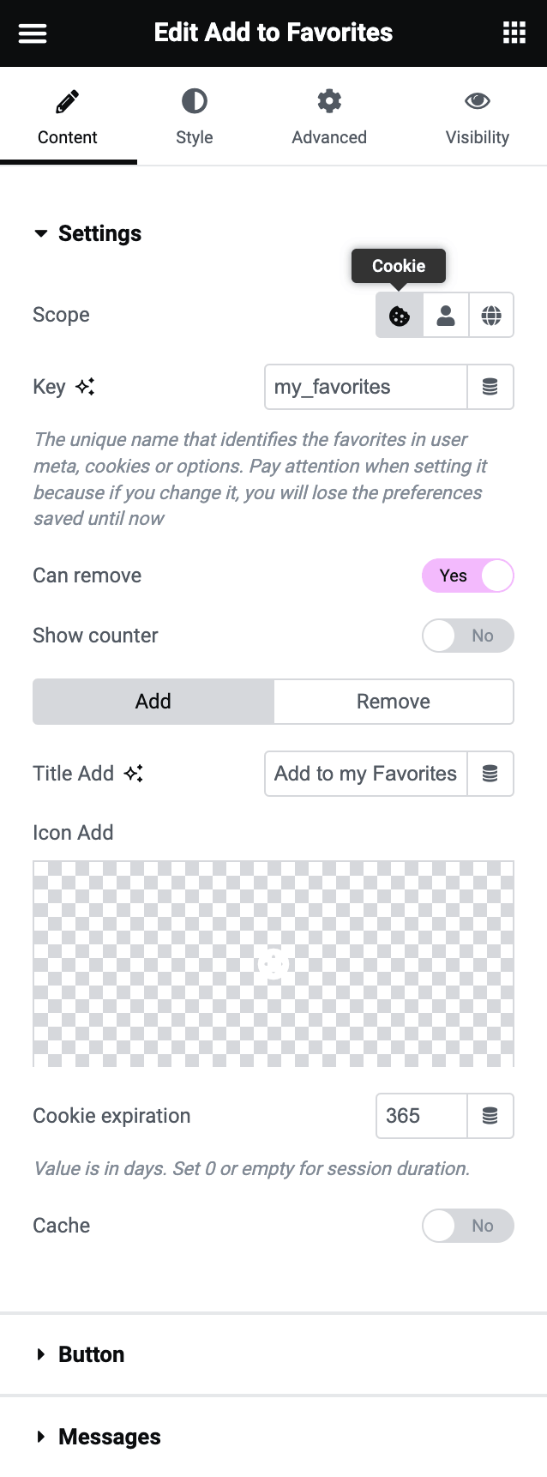
Task: Open the widgets grid panel
Action: [x=514, y=33]
